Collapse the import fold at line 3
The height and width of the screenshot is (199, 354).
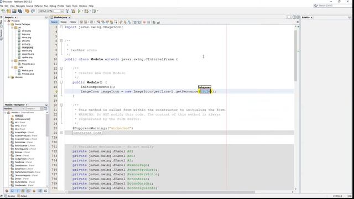[61, 27]
